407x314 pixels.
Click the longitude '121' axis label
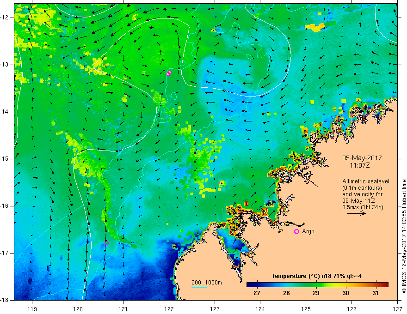[123, 309]
